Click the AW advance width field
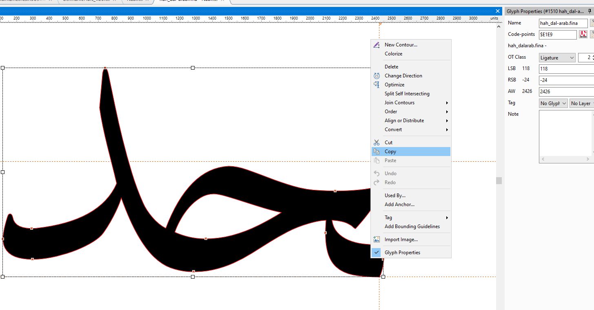594x310 pixels. coord(566,92)
